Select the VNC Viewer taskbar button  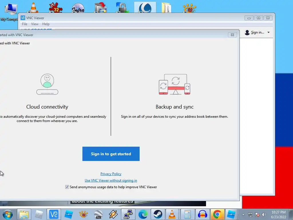click(x=54, y=214)
